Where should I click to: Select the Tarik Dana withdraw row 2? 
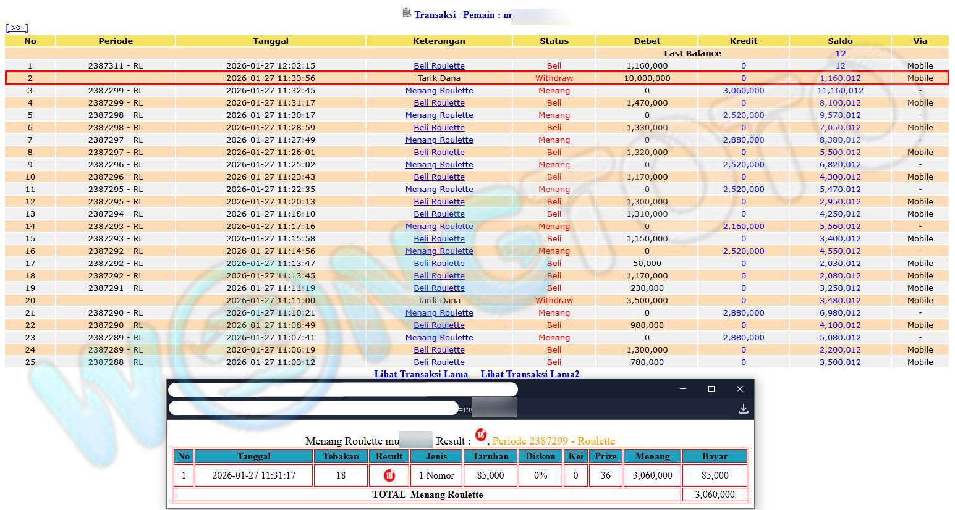point(439,78)
